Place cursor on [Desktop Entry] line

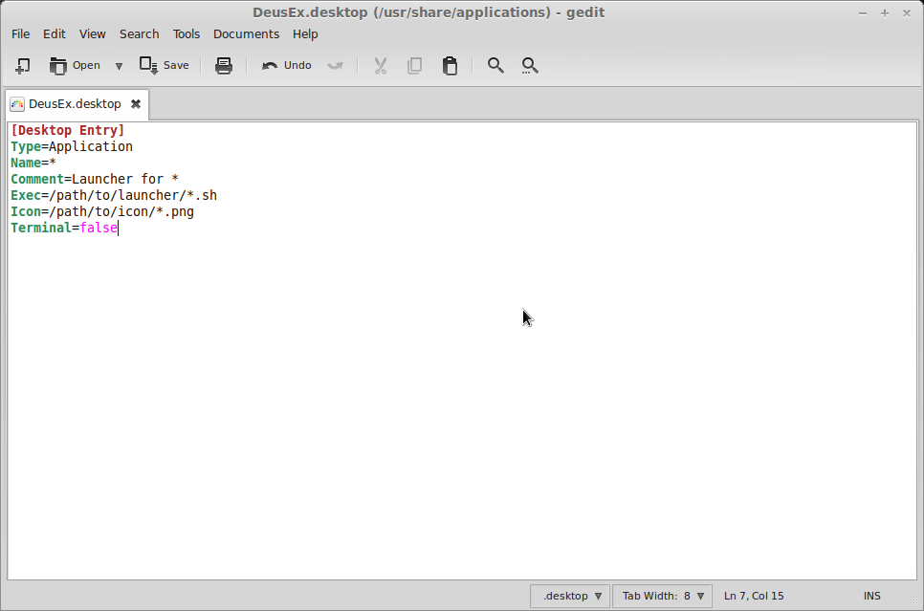68,130
